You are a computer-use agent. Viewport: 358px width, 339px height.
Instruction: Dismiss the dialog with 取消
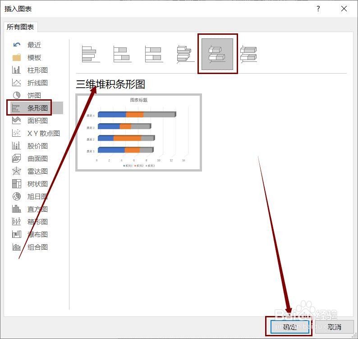(x=334, y=327)
